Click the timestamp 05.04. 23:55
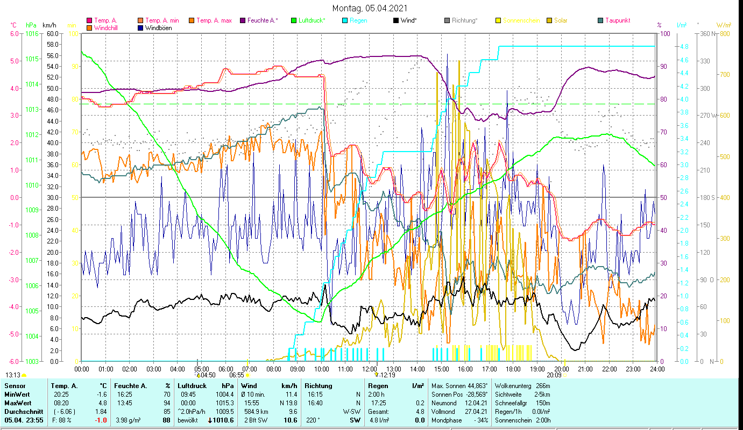This screenshot has width=743, height=430. [x=24, y=420]
